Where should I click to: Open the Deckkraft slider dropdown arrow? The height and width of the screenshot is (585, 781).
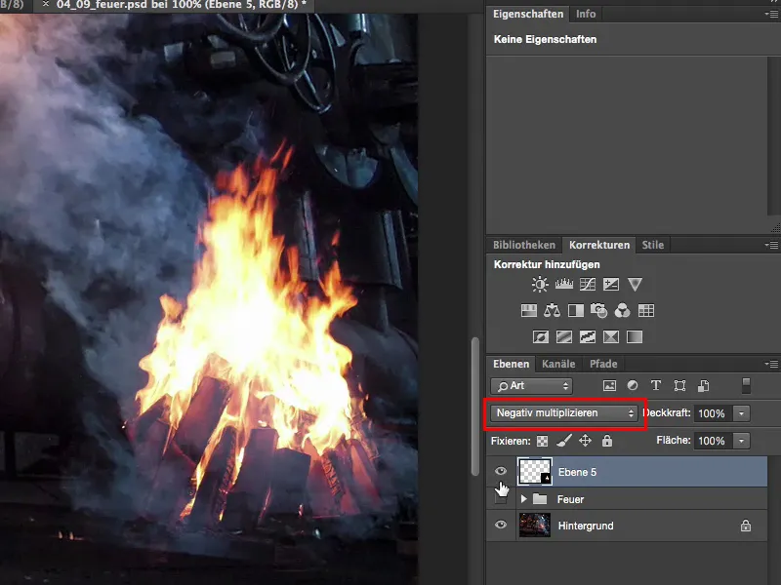741,413
